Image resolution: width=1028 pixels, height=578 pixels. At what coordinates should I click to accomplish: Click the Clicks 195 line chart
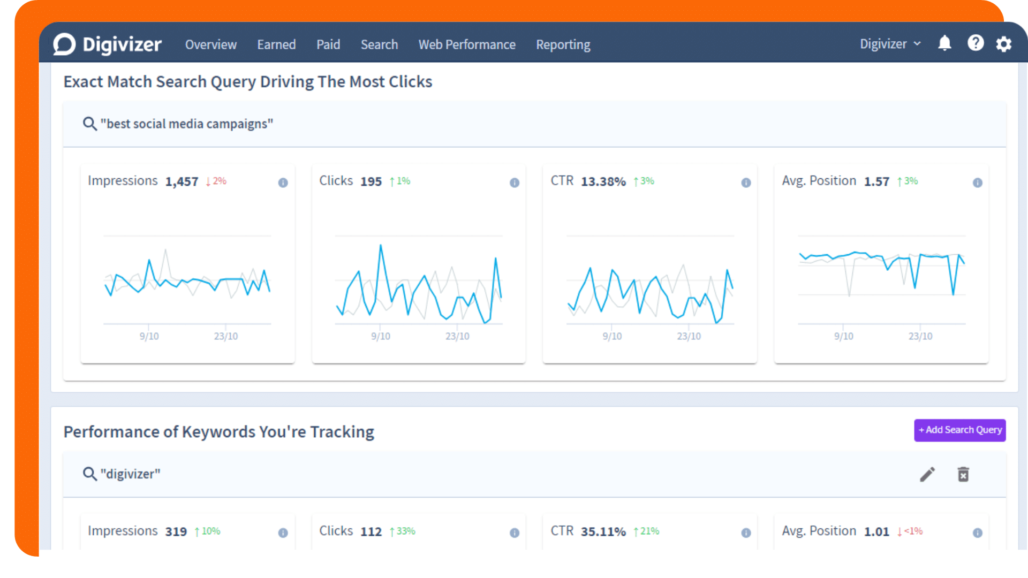click(x=418, y=284)
